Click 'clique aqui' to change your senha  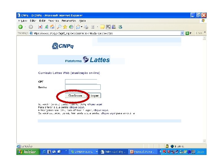[x=77, y=107]
